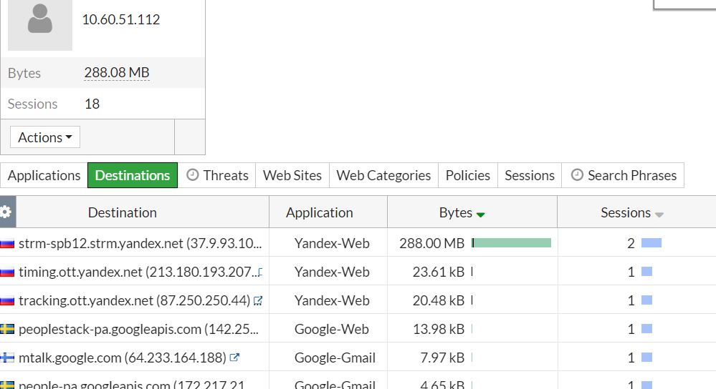Click the Russian flag for the strm-spb12.strm.yandex.net row
The width and height of the screenshot is (716, 389).
tap(7, 244)
